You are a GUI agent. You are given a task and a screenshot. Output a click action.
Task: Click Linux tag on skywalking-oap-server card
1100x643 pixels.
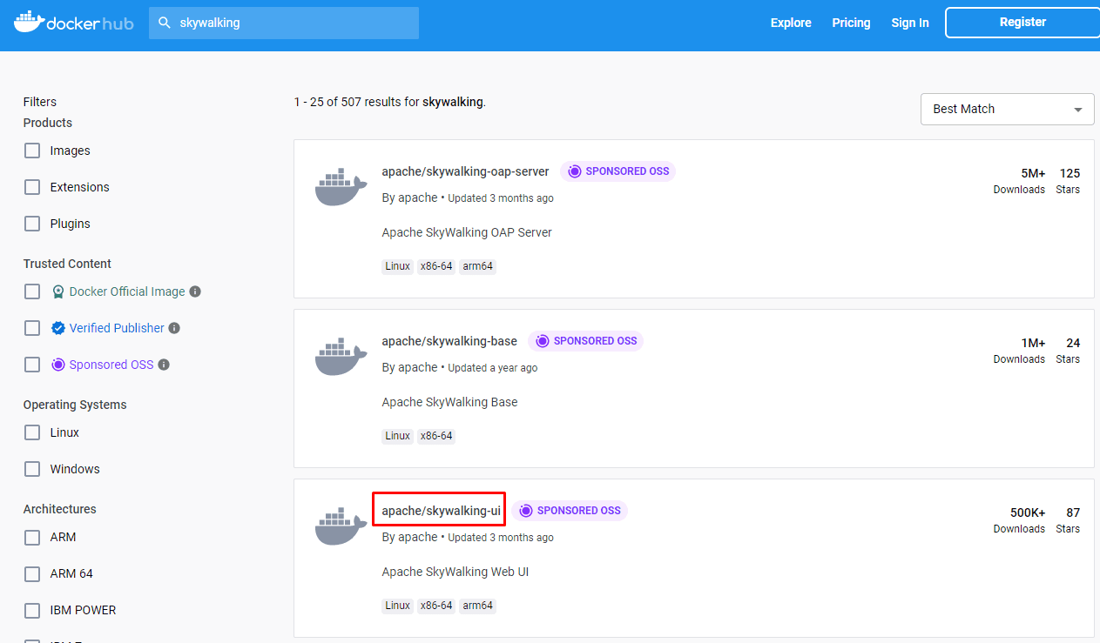pos(397,266)
